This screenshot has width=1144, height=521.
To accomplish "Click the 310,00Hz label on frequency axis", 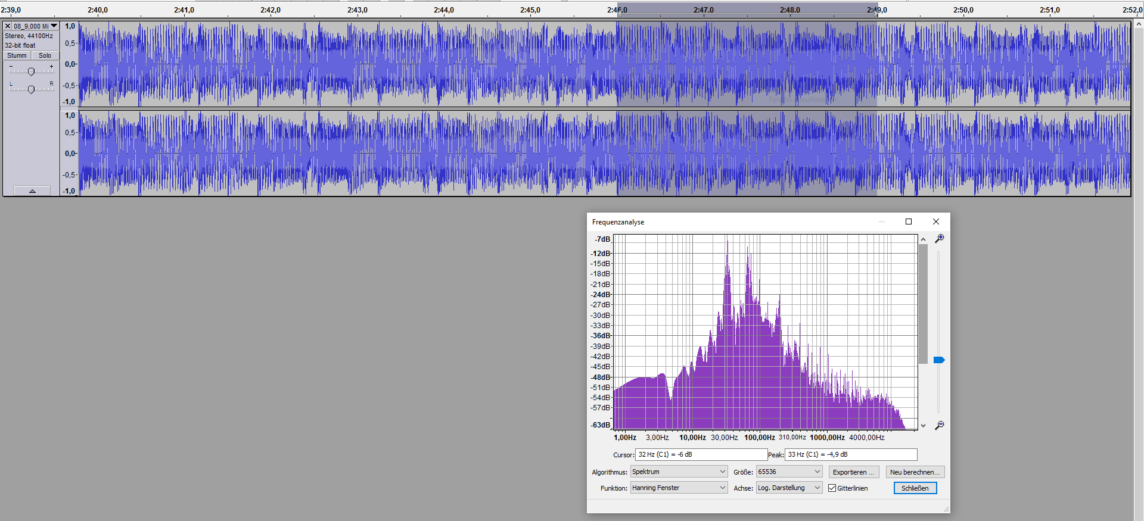I will (792, 438).
